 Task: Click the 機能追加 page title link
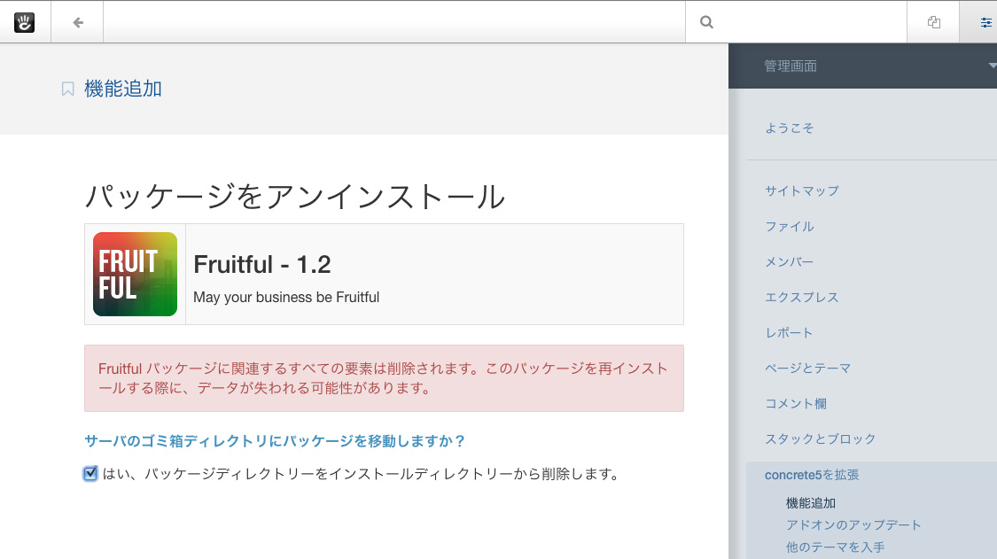(x=123, y=89)
